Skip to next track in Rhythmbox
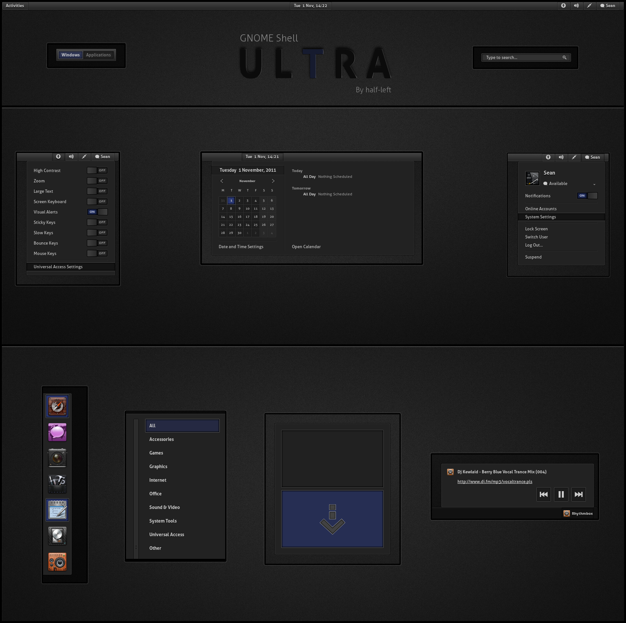This screenshot has width=626, height=623. [x=578, y=494]
